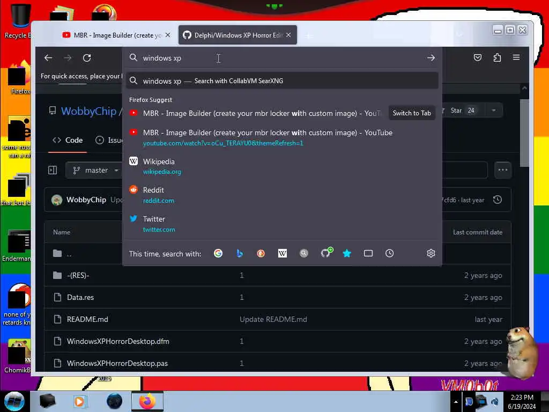549x412 pixels.
Task: Click the clock showing 2:23 PM
Action: [x=522, y=398]
